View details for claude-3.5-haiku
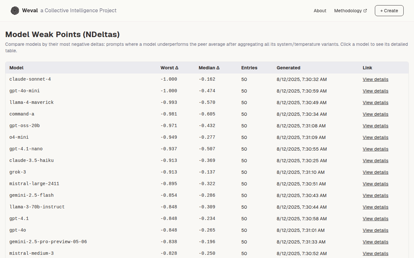 [x=376, y=161]
